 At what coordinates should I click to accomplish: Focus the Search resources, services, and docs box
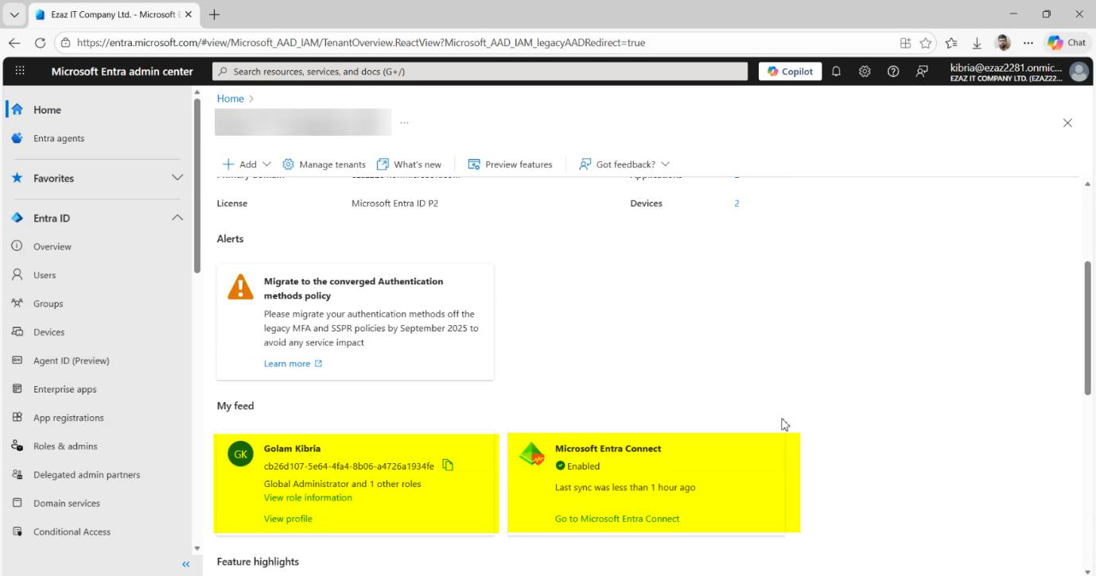tap(481, 72)
